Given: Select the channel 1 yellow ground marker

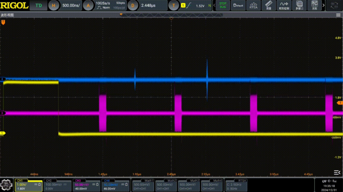Looking at the screenshot, I should pos(2,133).
